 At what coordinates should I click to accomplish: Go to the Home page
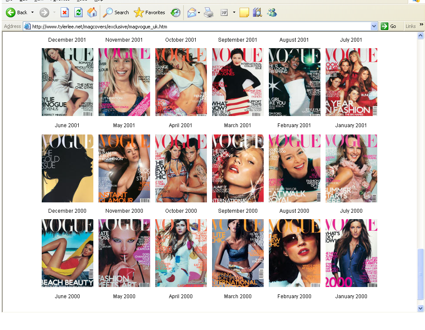pyautogui.click(x=92, y=12)
